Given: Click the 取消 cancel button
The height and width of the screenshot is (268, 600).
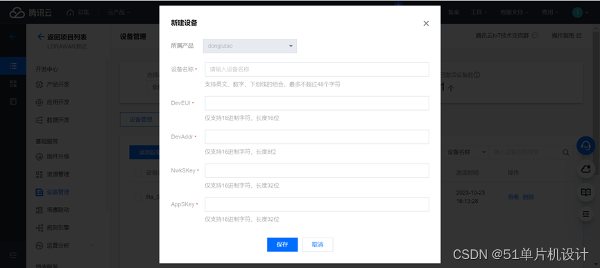Looking at the screenshot, I should pyautogui.click(x=318, y=244).
